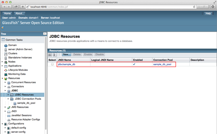Collapse the Resources tree node
The image size is (217, 134).
(x=2, y=78)
